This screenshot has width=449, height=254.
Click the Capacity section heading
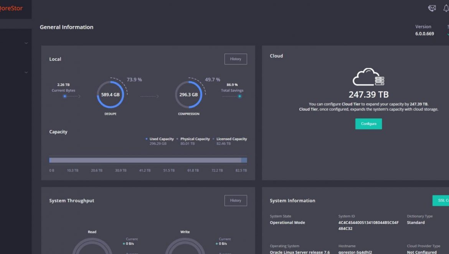[x=58, y=132]
